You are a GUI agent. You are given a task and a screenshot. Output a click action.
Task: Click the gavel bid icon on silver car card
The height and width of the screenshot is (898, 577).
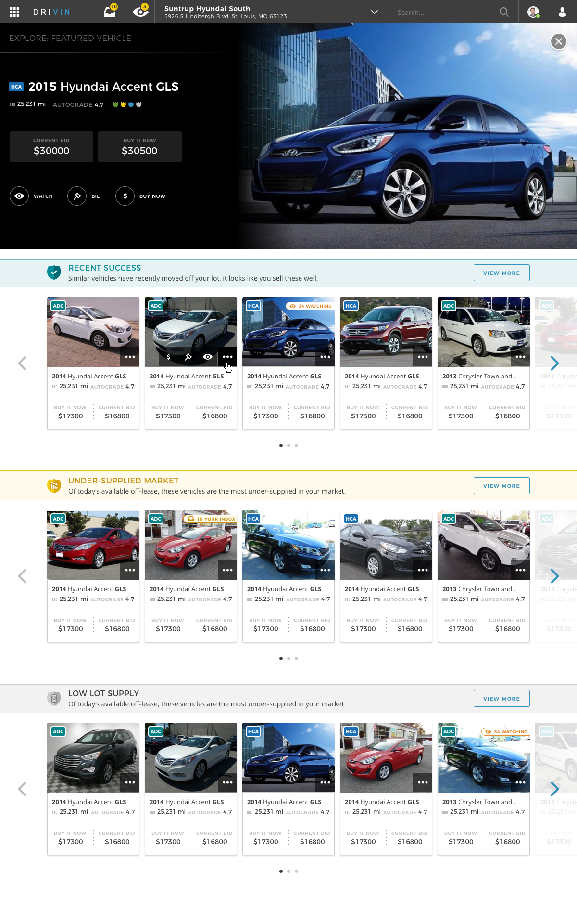click(188, 357)
